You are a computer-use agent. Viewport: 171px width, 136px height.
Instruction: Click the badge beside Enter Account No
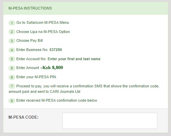[x=12, y=59]
